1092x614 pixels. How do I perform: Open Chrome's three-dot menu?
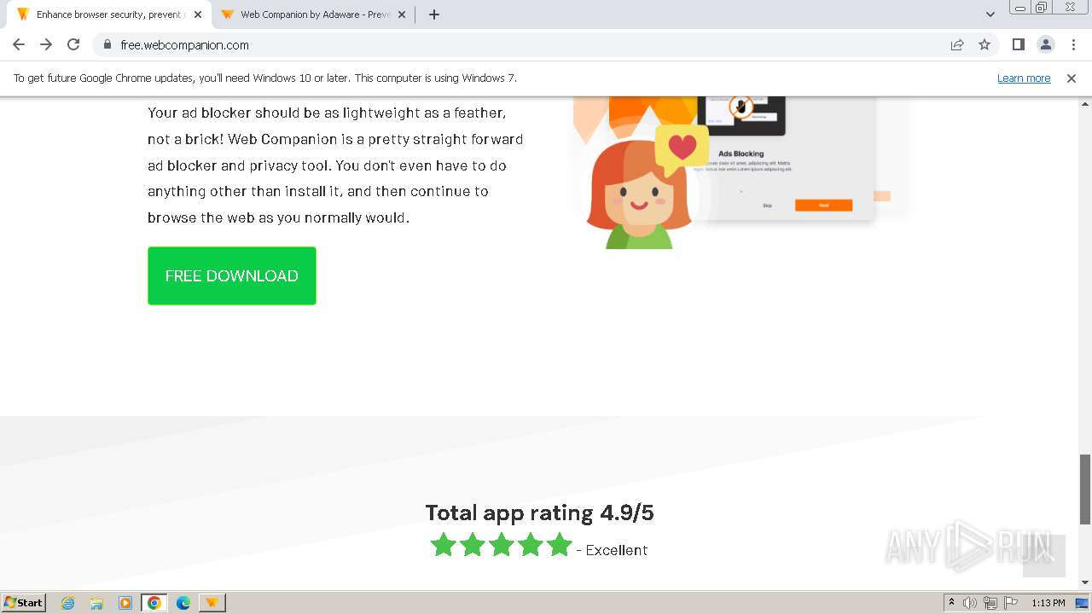1073,44
